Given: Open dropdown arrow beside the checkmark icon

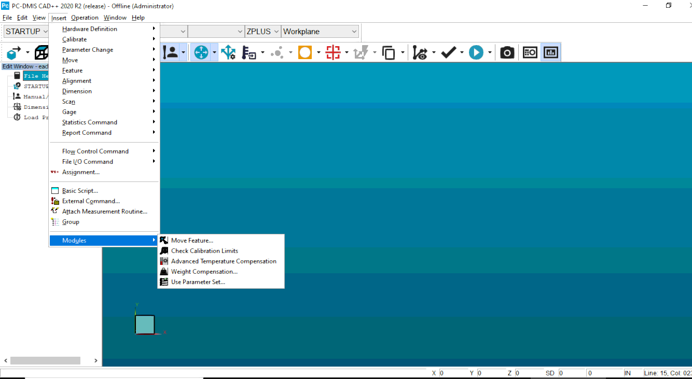Looking at the screenshot, I should 461,52.
